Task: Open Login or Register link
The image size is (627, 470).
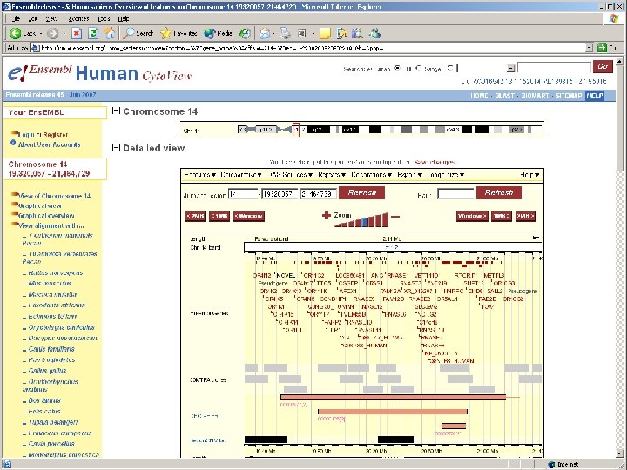Action: click(44, 134)
